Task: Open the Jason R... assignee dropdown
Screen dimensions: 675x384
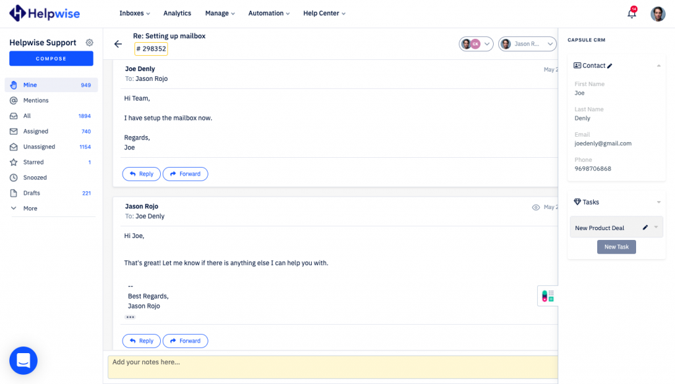Action: pos(527,44)
